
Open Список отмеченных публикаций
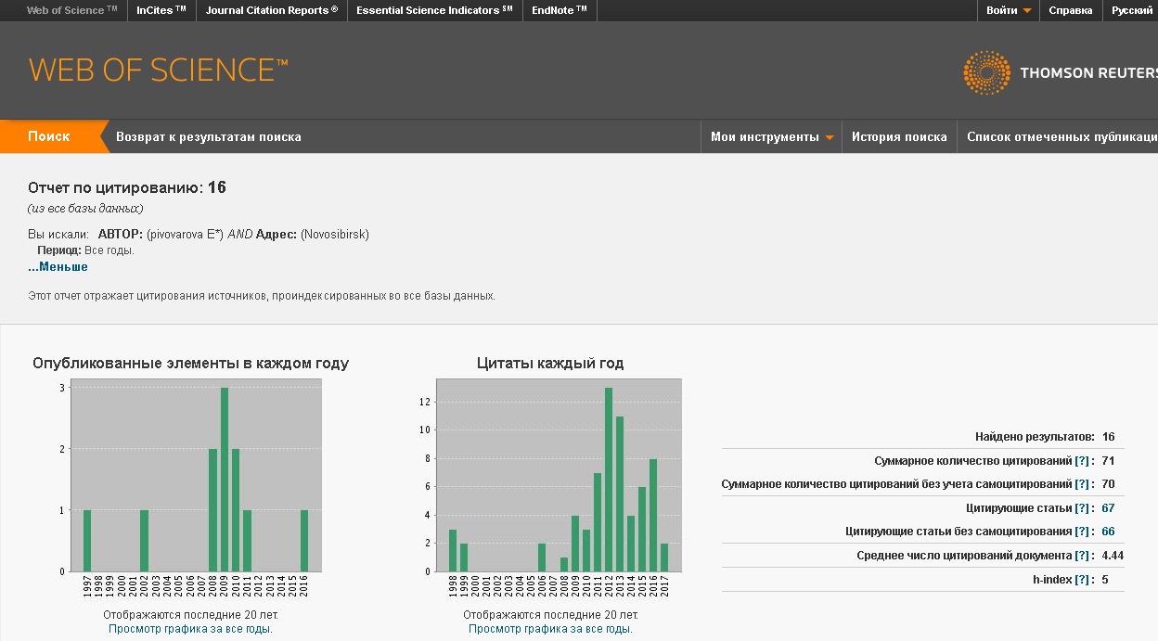[1061, 136]
